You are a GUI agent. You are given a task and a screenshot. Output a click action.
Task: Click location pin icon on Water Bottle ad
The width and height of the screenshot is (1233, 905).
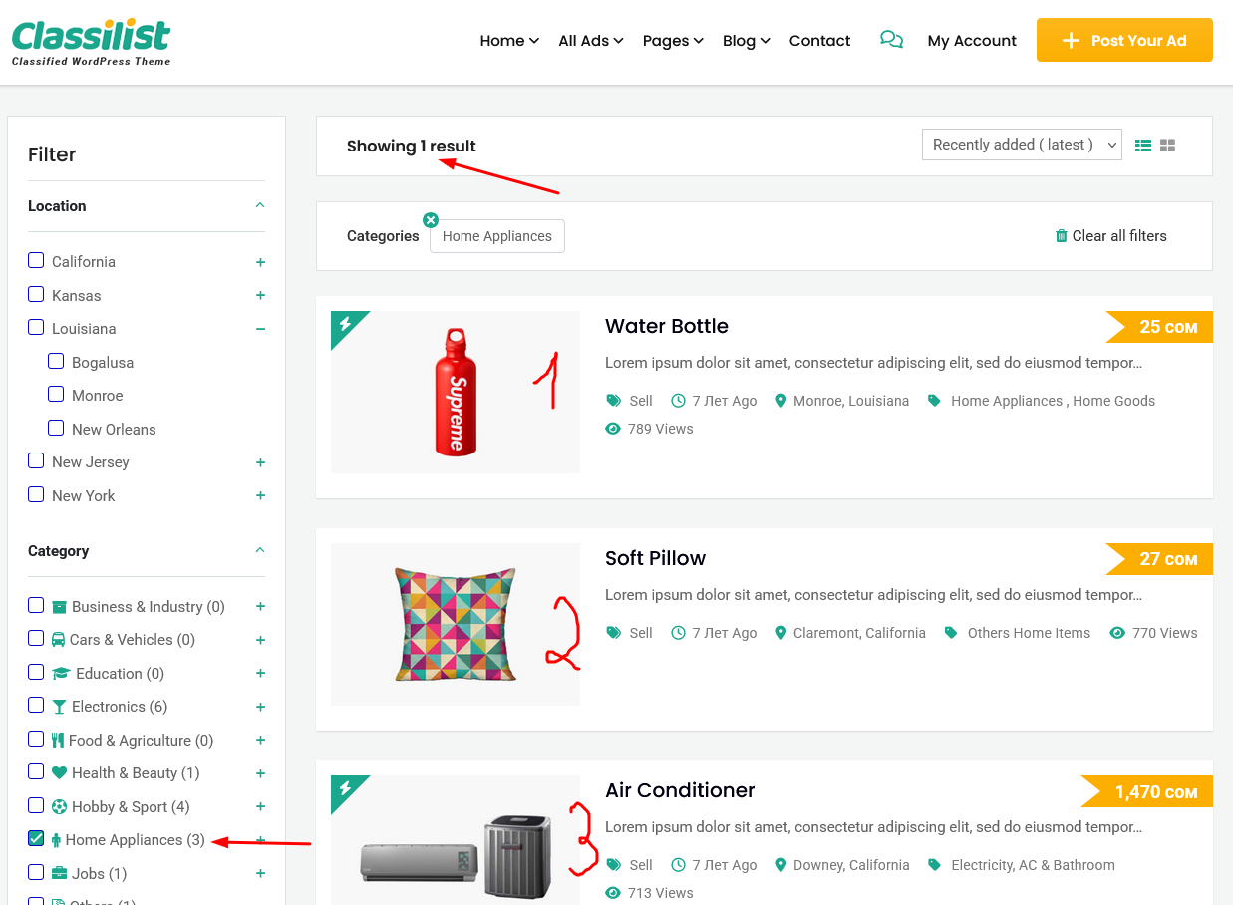pyautogui.click(x=781, y=401)
